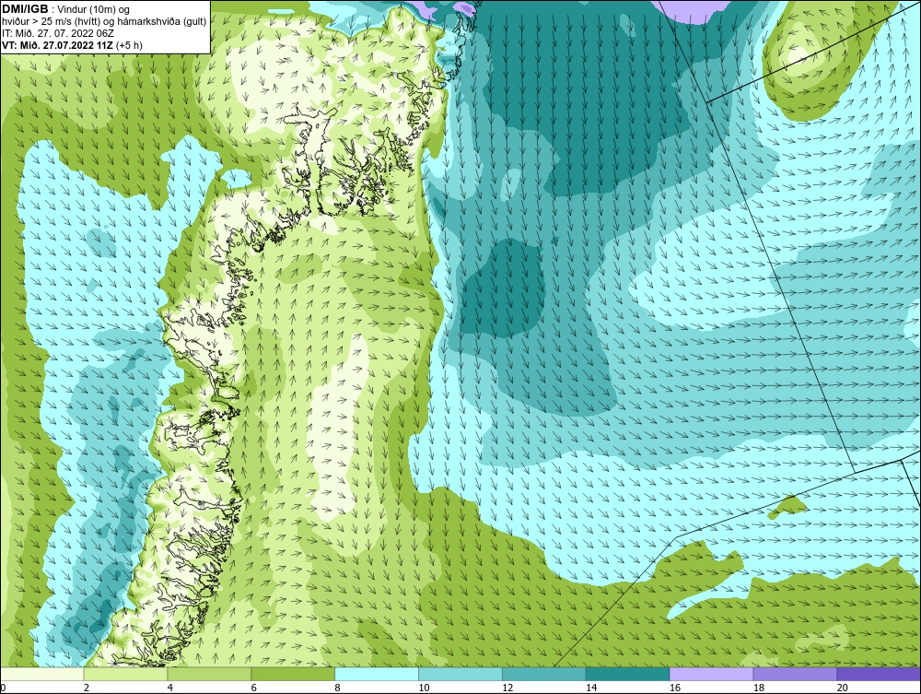The height and width of the screenshot is (694, 921).
Task: Click the 6–8 m/s olive green legend swatch
Action: click(293, 674)
